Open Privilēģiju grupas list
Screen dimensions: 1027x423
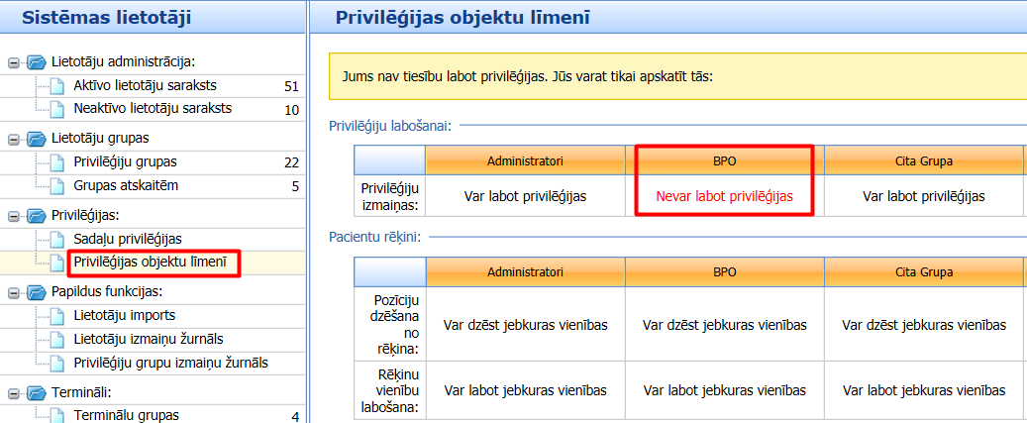click(125, 161)
